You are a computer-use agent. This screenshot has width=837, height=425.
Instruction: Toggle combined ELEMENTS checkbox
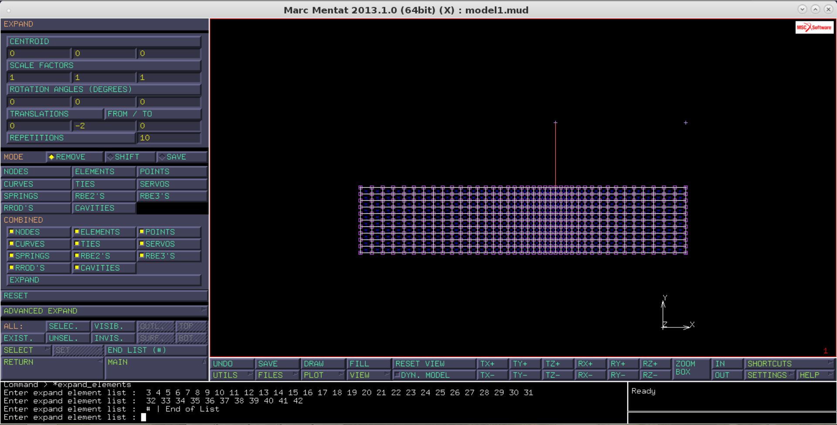[x=104, y=232]
